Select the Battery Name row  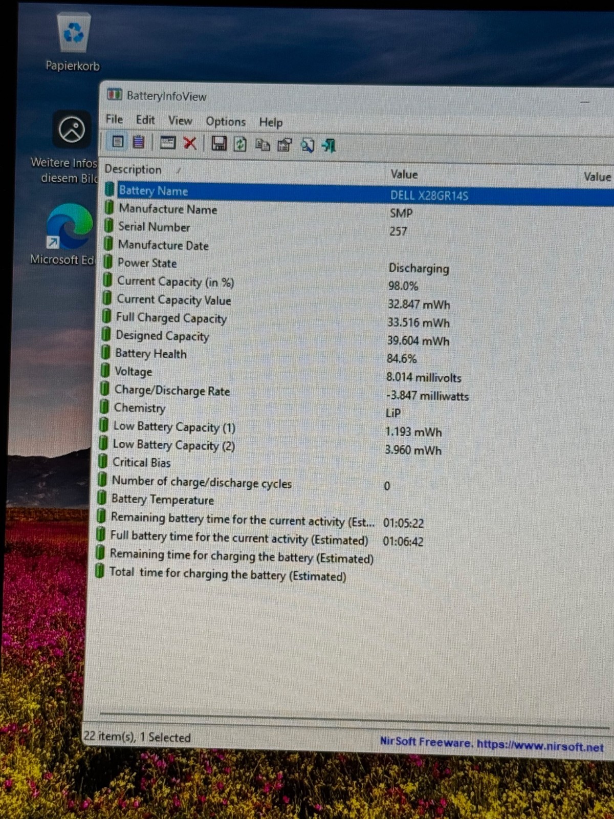pyautogui.click(x=359, y=193)
